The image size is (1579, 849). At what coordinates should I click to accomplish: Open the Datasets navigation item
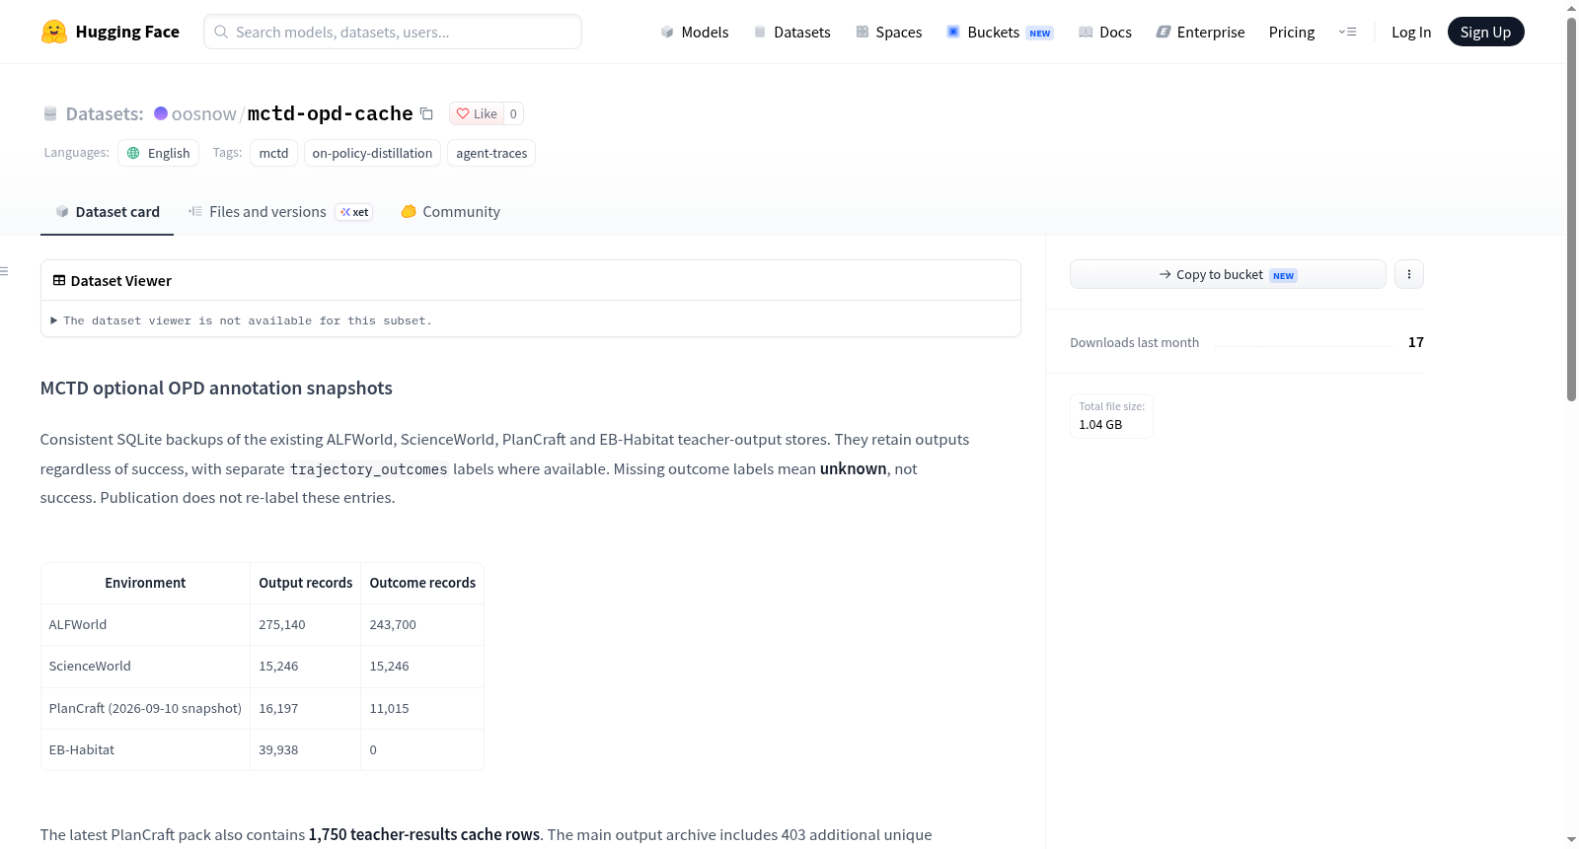click(791, 32)
